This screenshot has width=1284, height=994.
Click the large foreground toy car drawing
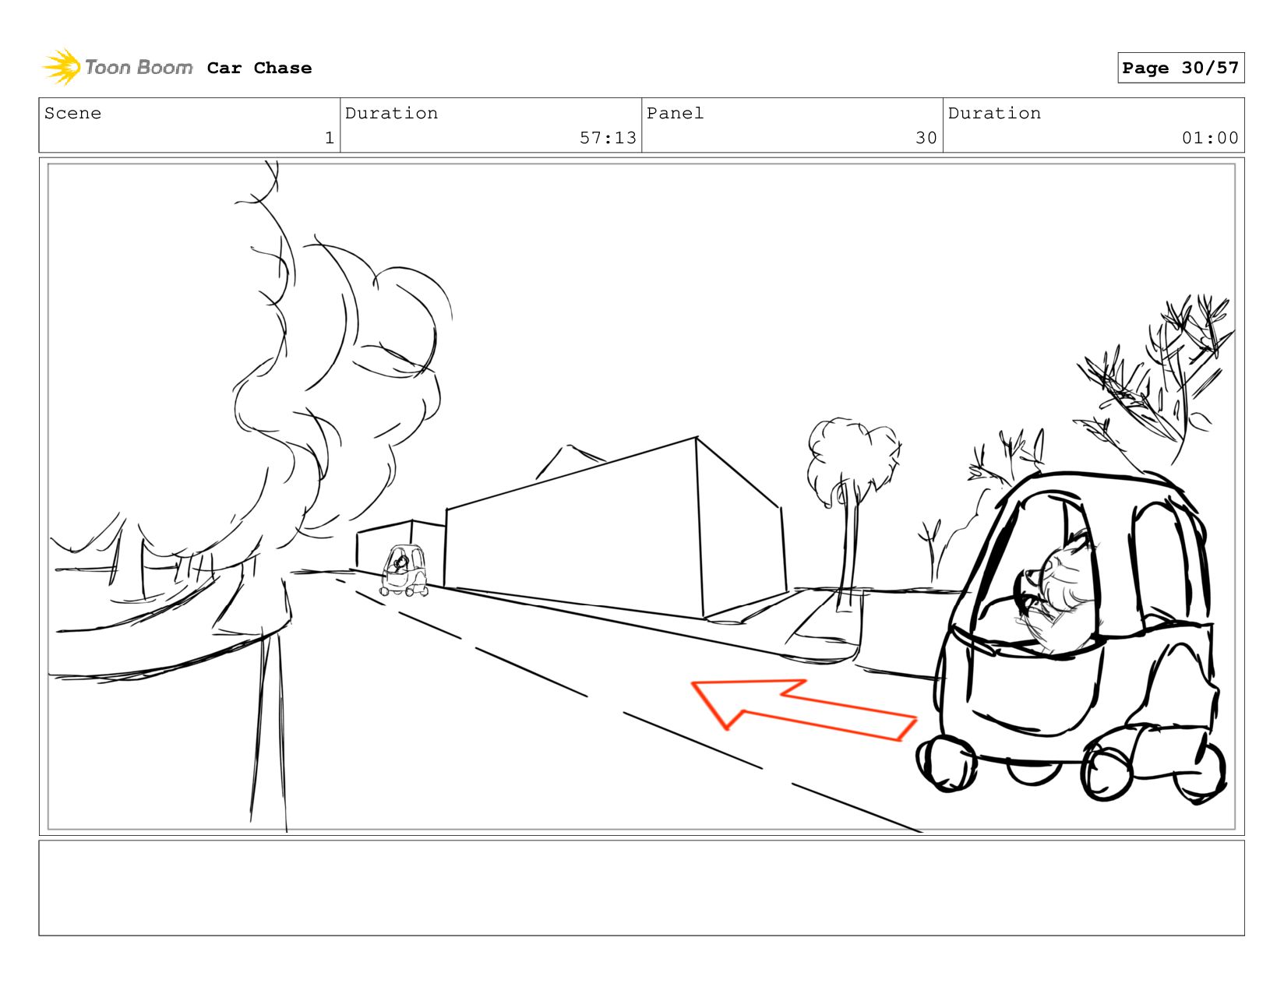(1071, 636)
